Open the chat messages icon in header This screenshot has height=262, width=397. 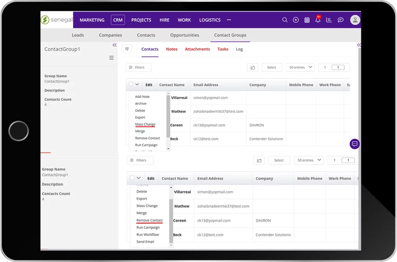pos(340,20)
